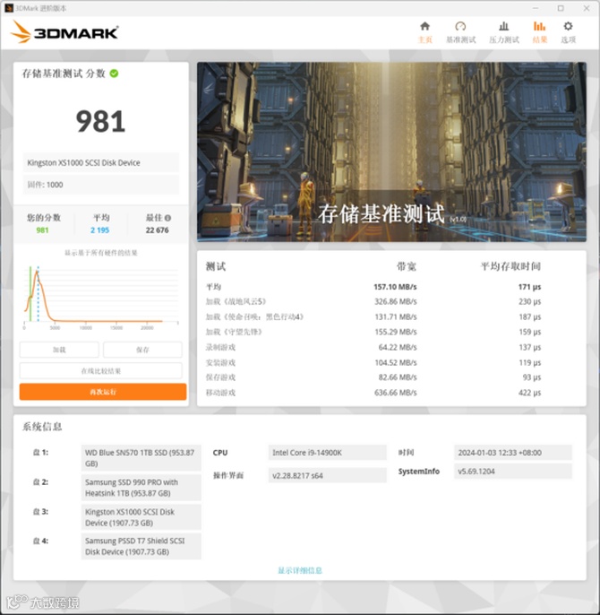
Task: Click the CPU field Intel Core i9-14900K
Action: 327,453
